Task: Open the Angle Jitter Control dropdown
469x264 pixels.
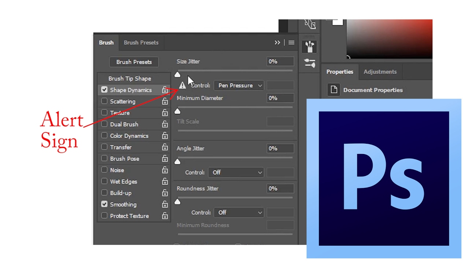Action: pyautogui.click(x=236, y=172)
